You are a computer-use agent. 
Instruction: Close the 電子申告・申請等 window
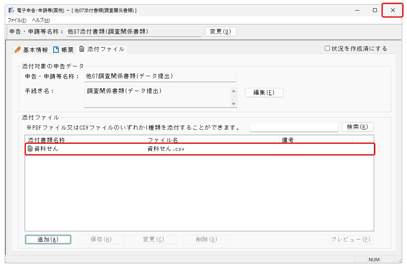(393, 11)
